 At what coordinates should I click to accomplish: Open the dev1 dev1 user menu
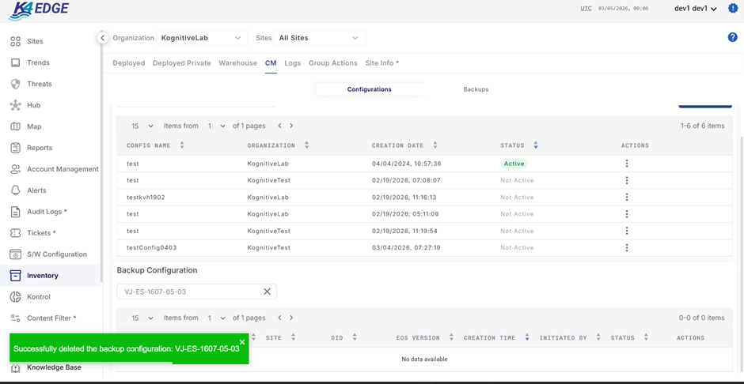click(x=695, y=9)
